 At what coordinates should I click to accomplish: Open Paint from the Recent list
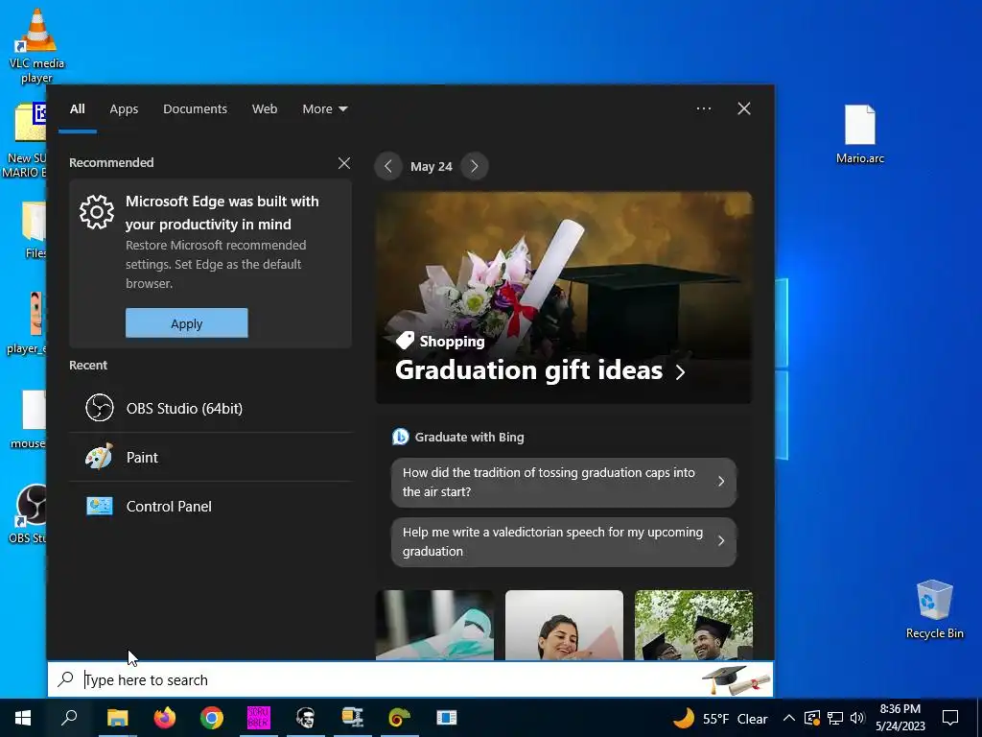tap(210, 458)
